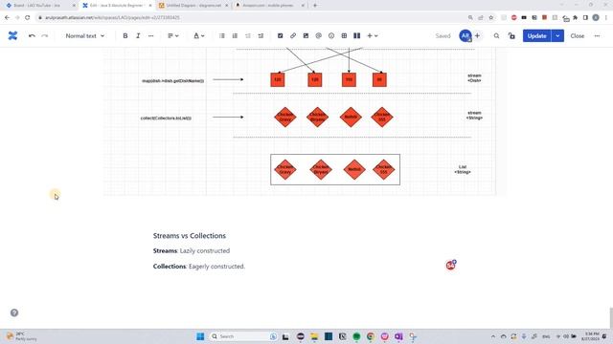Click the user avatar in the editor toolbar

465,36
